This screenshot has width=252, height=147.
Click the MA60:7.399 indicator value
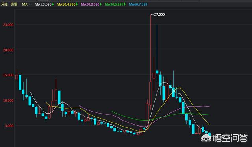click(138, 4)
